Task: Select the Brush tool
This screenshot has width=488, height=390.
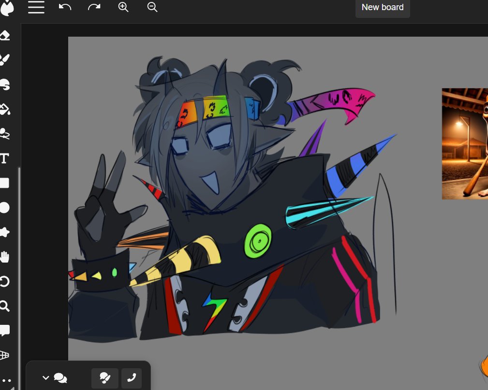Action: point(5,60)
